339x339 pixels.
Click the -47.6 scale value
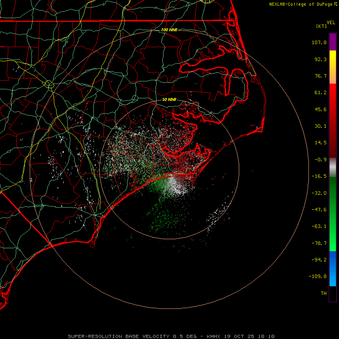tap(319, 210)
